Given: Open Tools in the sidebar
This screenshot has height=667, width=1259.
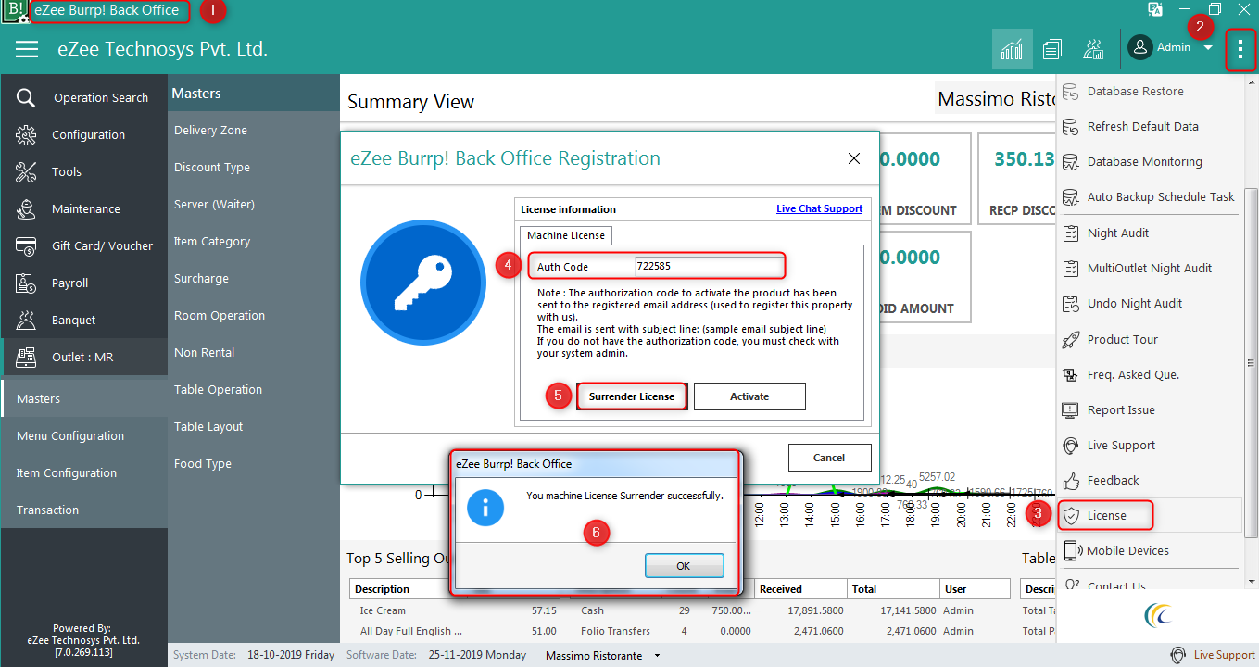Looking at the screenshot, I should point(84,171).
